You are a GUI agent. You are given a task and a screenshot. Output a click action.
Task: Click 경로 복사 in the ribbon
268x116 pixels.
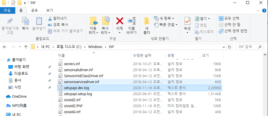pos(58,25)
